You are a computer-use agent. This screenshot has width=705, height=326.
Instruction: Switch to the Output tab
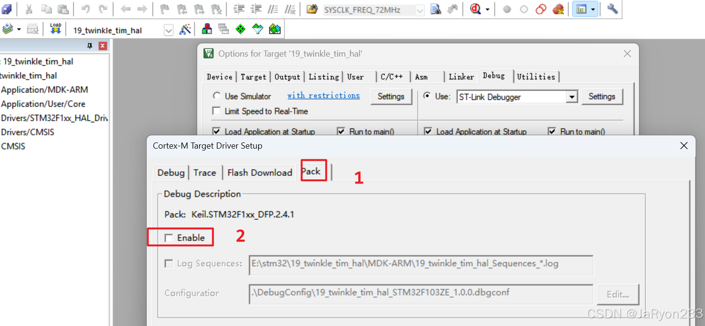click(x=287, y=77)
